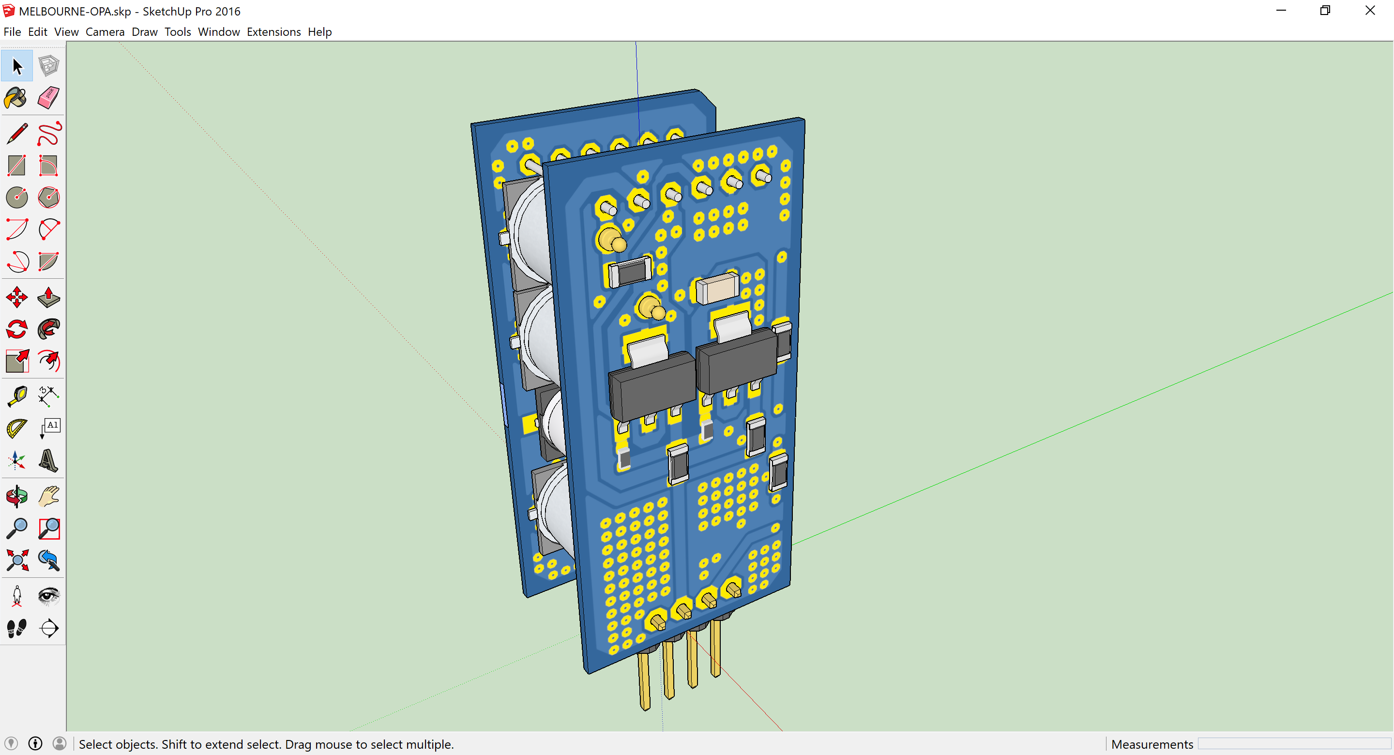This screenshot has height=755, width=1394.
Task: Click the geo-location status bar icon
Action: point(11,744)
